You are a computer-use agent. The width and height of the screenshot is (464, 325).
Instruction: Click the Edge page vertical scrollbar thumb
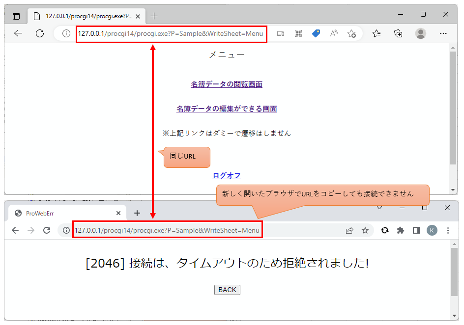pyautogui.click(x=453, y=108)
